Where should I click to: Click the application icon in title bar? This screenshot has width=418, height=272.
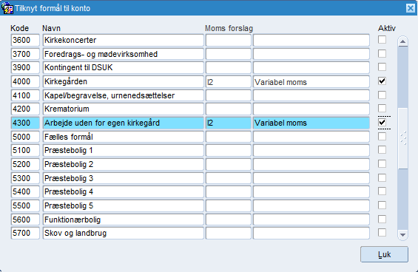[x=7, y=8]
